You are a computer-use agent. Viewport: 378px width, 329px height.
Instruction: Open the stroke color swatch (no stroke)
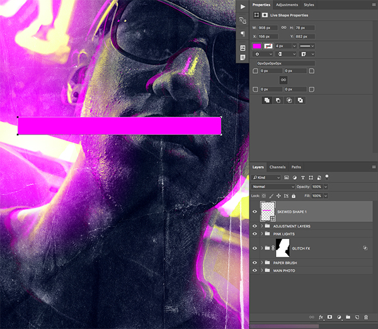[268, 46]
